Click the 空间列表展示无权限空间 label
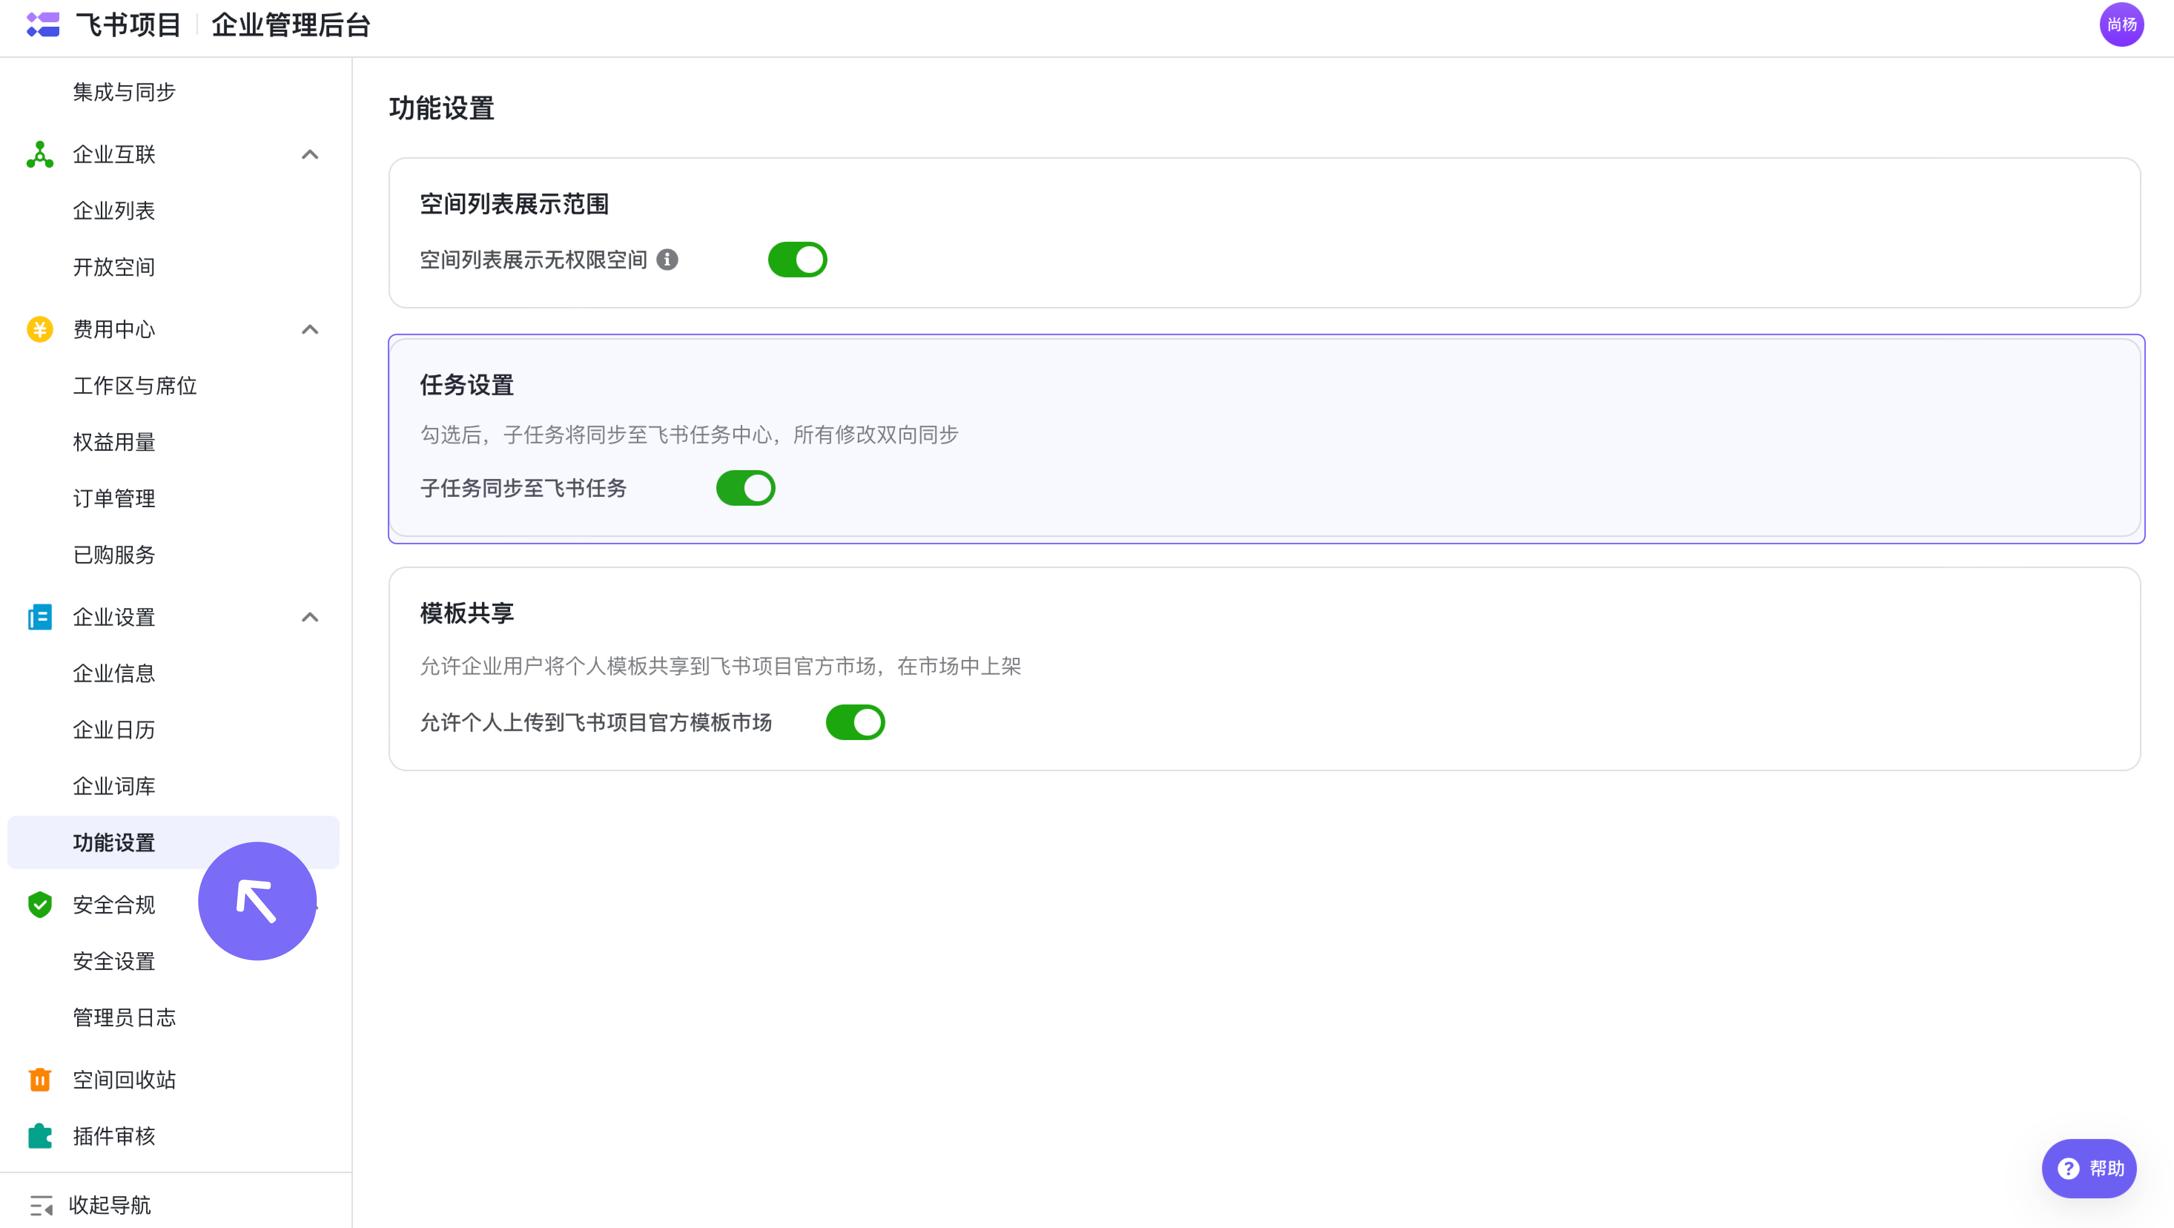The width and height of the screenshot is (2174, 1228). pos(533,260)
